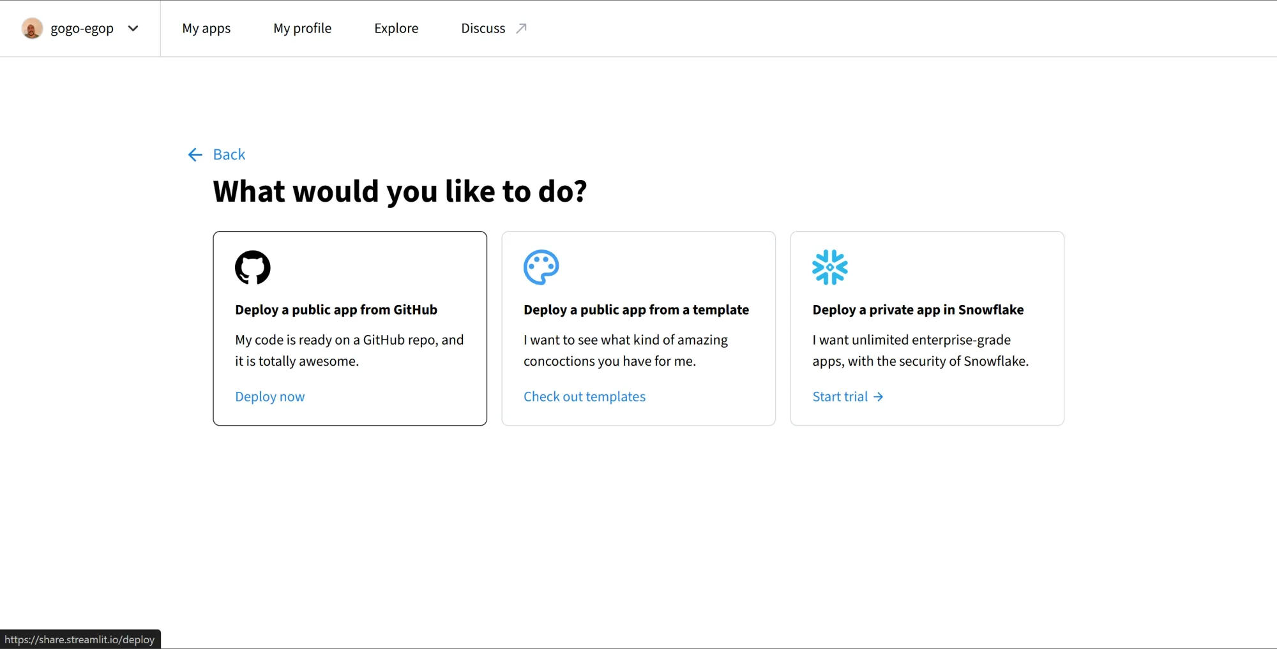Screen dimensions: 1277x649
Task: Select 'Deploy a public app from a template' heading
Action: (636, 310)
